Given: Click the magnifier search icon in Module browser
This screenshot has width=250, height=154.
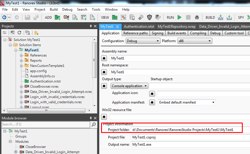Looking at the screenshot, I should click(94, 125).
